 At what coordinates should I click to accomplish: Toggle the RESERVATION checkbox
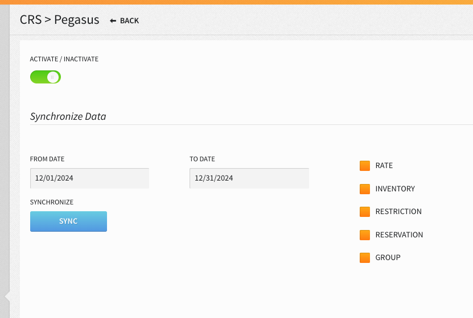365,235
